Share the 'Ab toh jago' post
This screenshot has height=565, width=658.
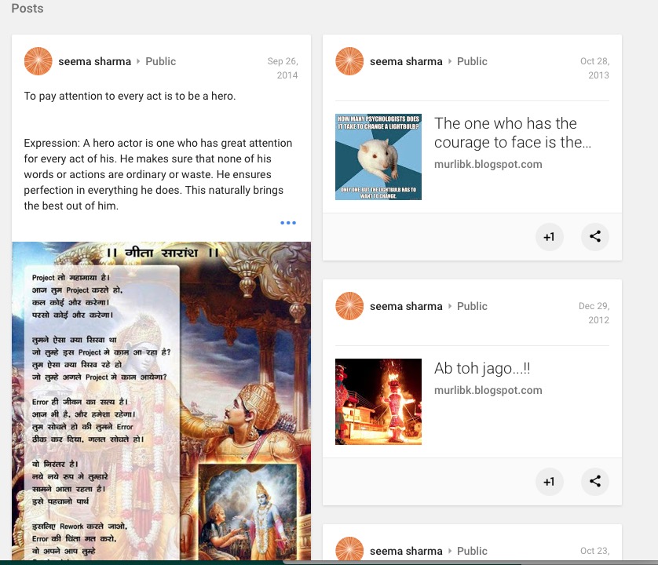tap(595, 482)
